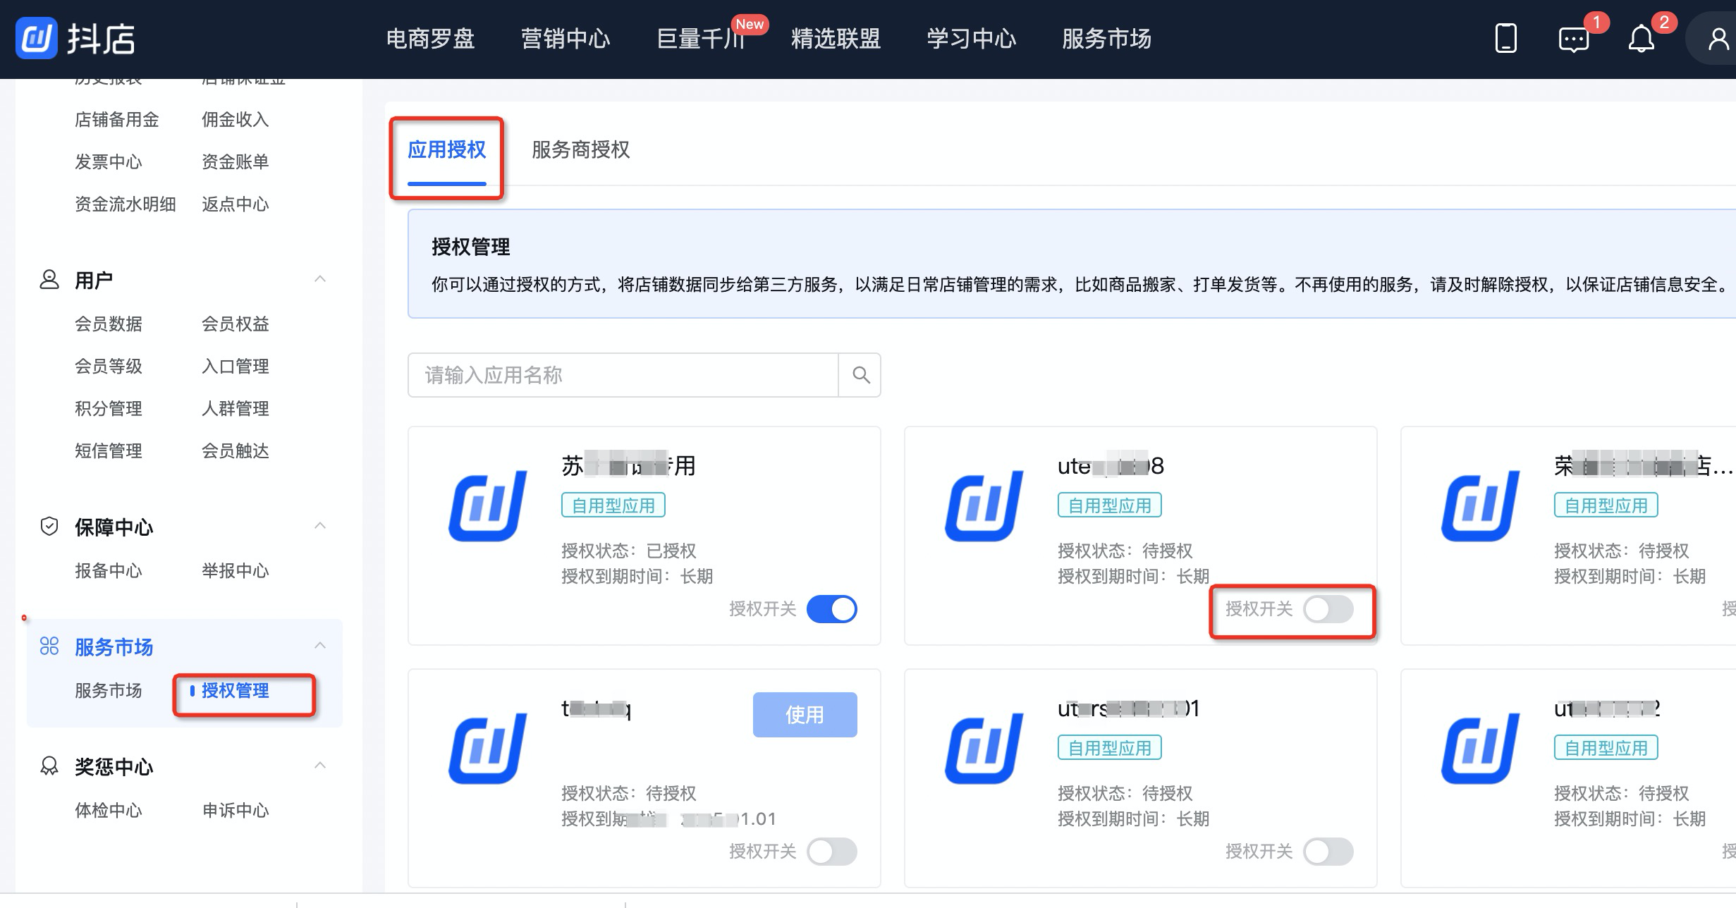Open 巨量千川 in top navigation
The height and width of the screenshot is (908, 1736).
[x=701, y=39]
